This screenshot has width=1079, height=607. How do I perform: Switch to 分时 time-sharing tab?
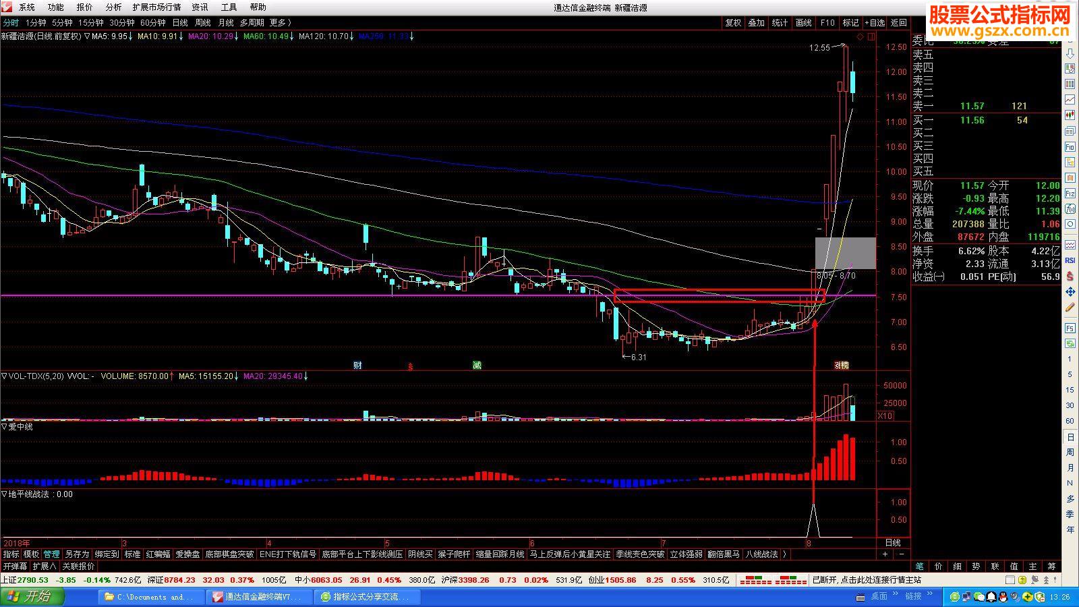pyautogui.click(x=11, y=23)
